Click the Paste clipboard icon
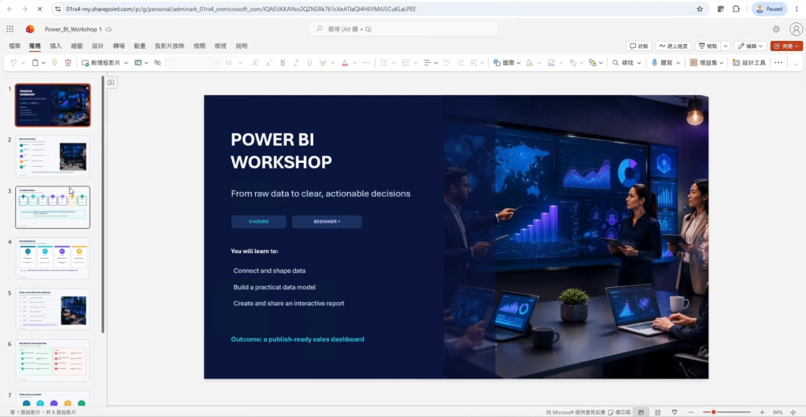806x417 pixels. pyautogui.click(x=35, y=63)
